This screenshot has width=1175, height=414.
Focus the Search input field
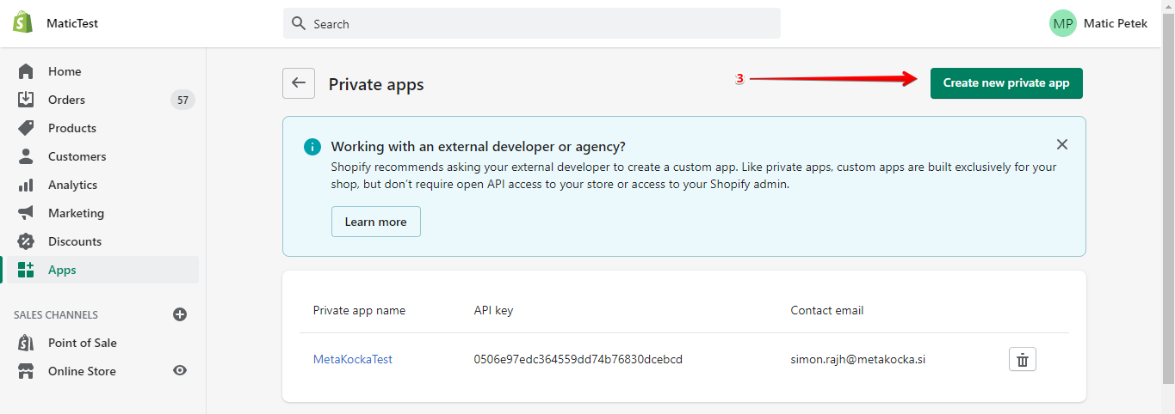[532, 23]
